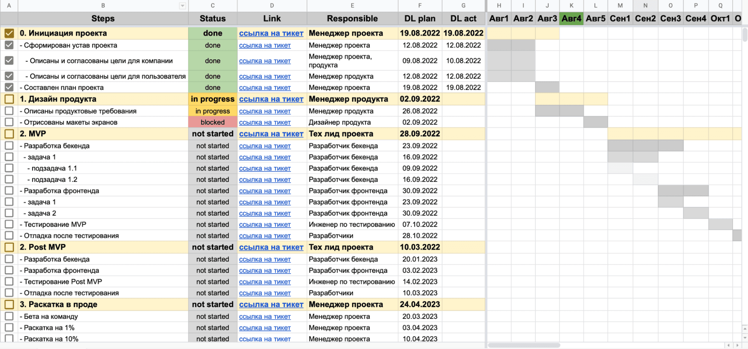Click the scroll-left arrow at bottom right
Screen dimensions: 748x349
[728, 345]
